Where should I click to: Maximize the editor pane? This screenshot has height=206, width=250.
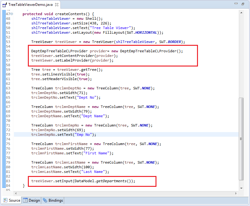coord(243,4)
